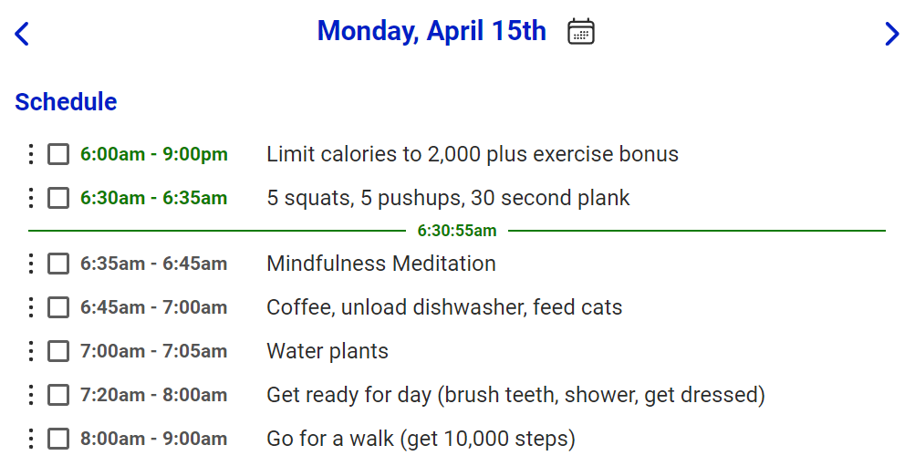Image resolution: width=915 pixels, height=466 pixels.
Task: Check off the Limit calories task
Action: (x=58, y=154)
